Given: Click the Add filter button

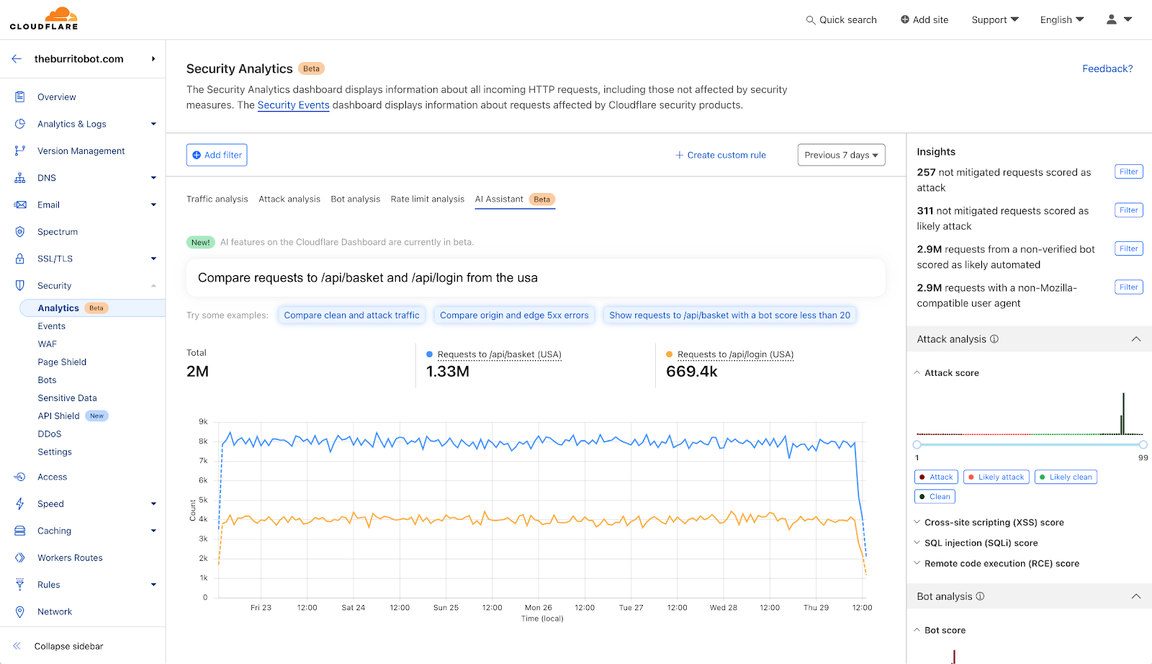Looking at the screenshot, I should (217, 155).
